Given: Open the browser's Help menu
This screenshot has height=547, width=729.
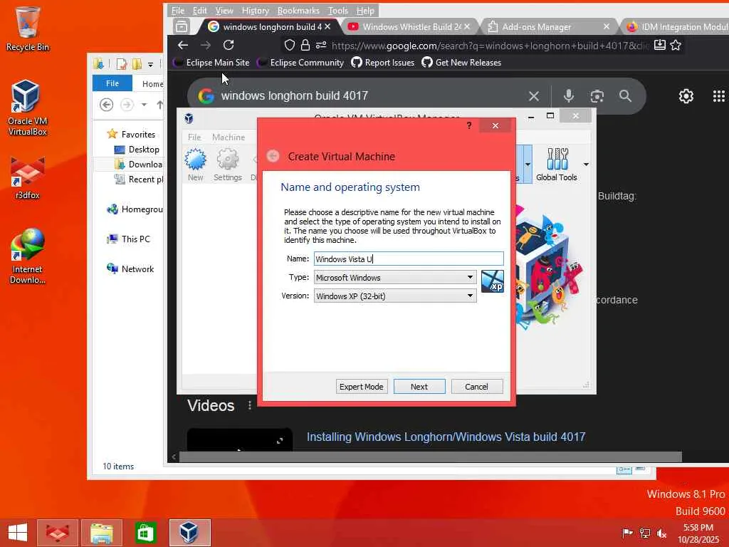Looking at the screenshot, I should (365, 10).
